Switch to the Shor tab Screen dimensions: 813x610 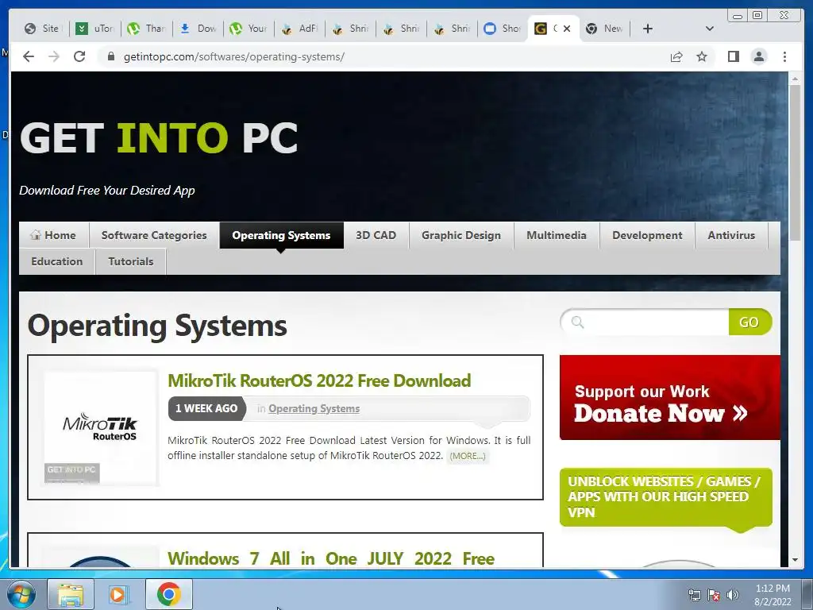[x=503, y=29]
